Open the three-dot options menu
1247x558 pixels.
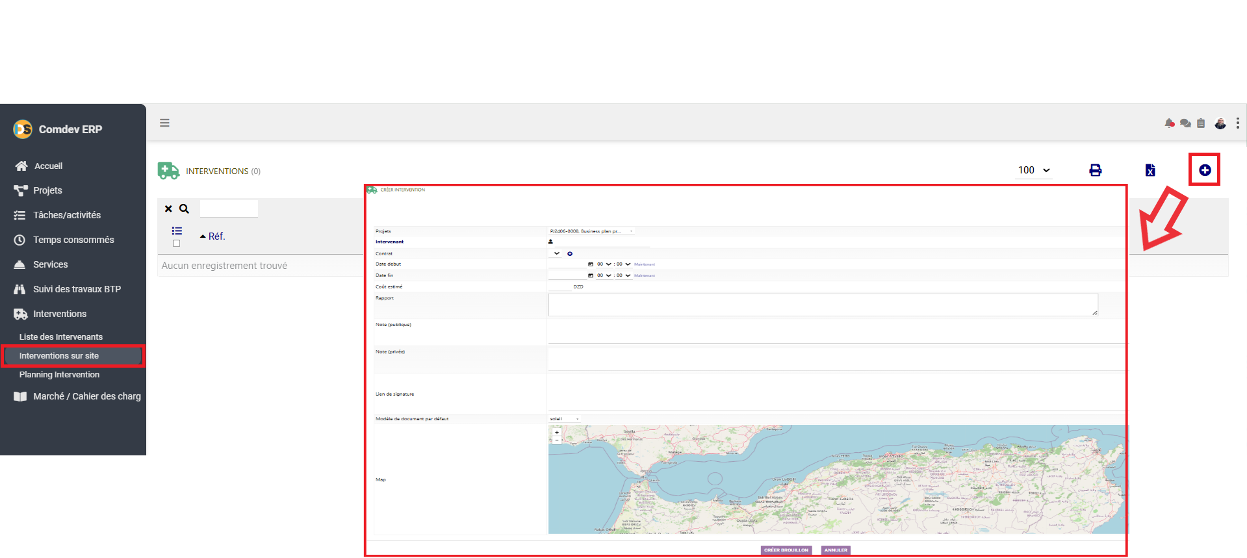tap(1238, 123)
